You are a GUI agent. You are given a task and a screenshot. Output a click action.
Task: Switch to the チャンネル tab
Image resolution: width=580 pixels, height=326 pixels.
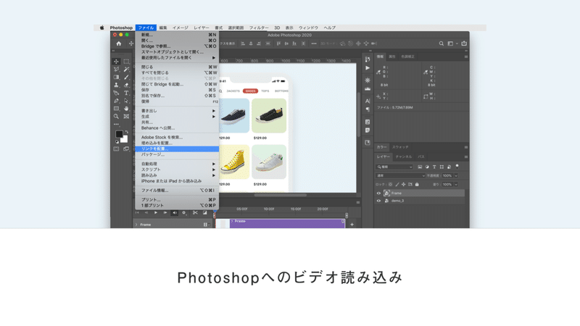pos(404,156)
